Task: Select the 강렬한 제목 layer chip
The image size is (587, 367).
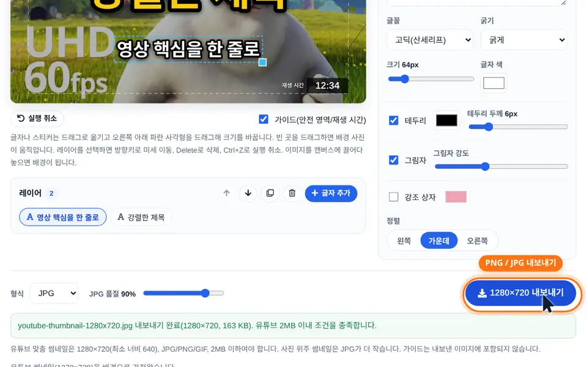Action: 141,217
